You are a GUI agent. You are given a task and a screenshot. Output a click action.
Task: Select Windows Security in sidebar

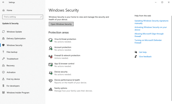(x=15, y=45)
